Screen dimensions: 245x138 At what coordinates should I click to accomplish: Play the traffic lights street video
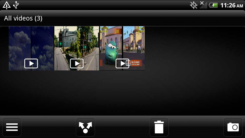click(x=77, y=63)
